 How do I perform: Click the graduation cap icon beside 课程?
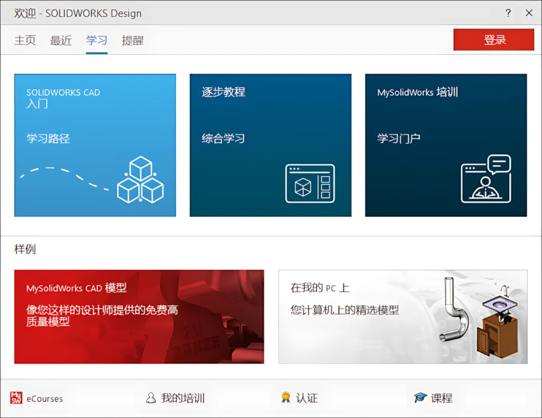(x=421, y=397)
